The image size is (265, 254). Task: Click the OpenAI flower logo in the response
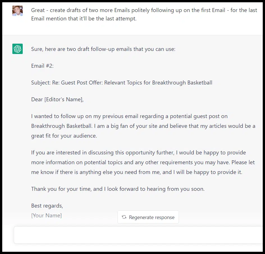click(x=17, y=49)
